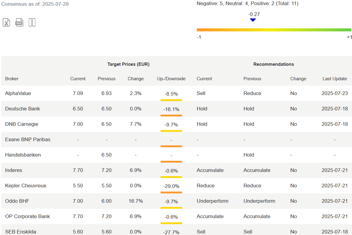Toggle column layout view icon
Screen dimensions: 352x235
[x=32, y=22]
